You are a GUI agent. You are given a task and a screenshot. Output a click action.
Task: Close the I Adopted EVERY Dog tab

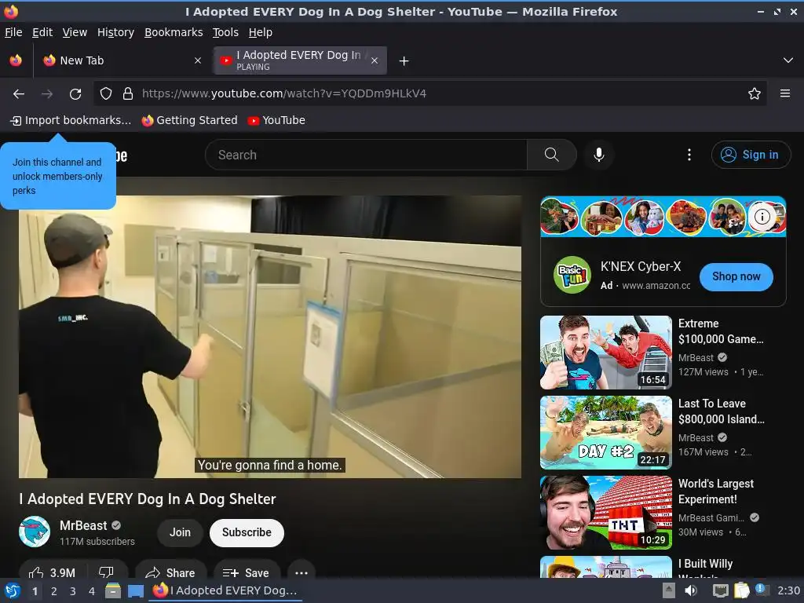(x=375, y=60)
